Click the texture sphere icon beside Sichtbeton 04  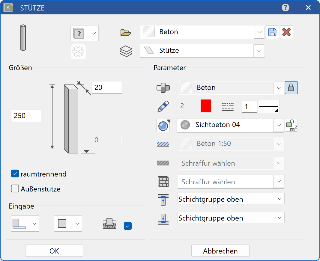pyautogui.click(x=163, y=126)
